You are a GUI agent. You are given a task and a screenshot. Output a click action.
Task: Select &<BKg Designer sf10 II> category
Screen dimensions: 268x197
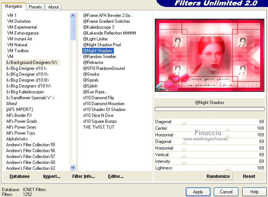[x=27, y=74]
